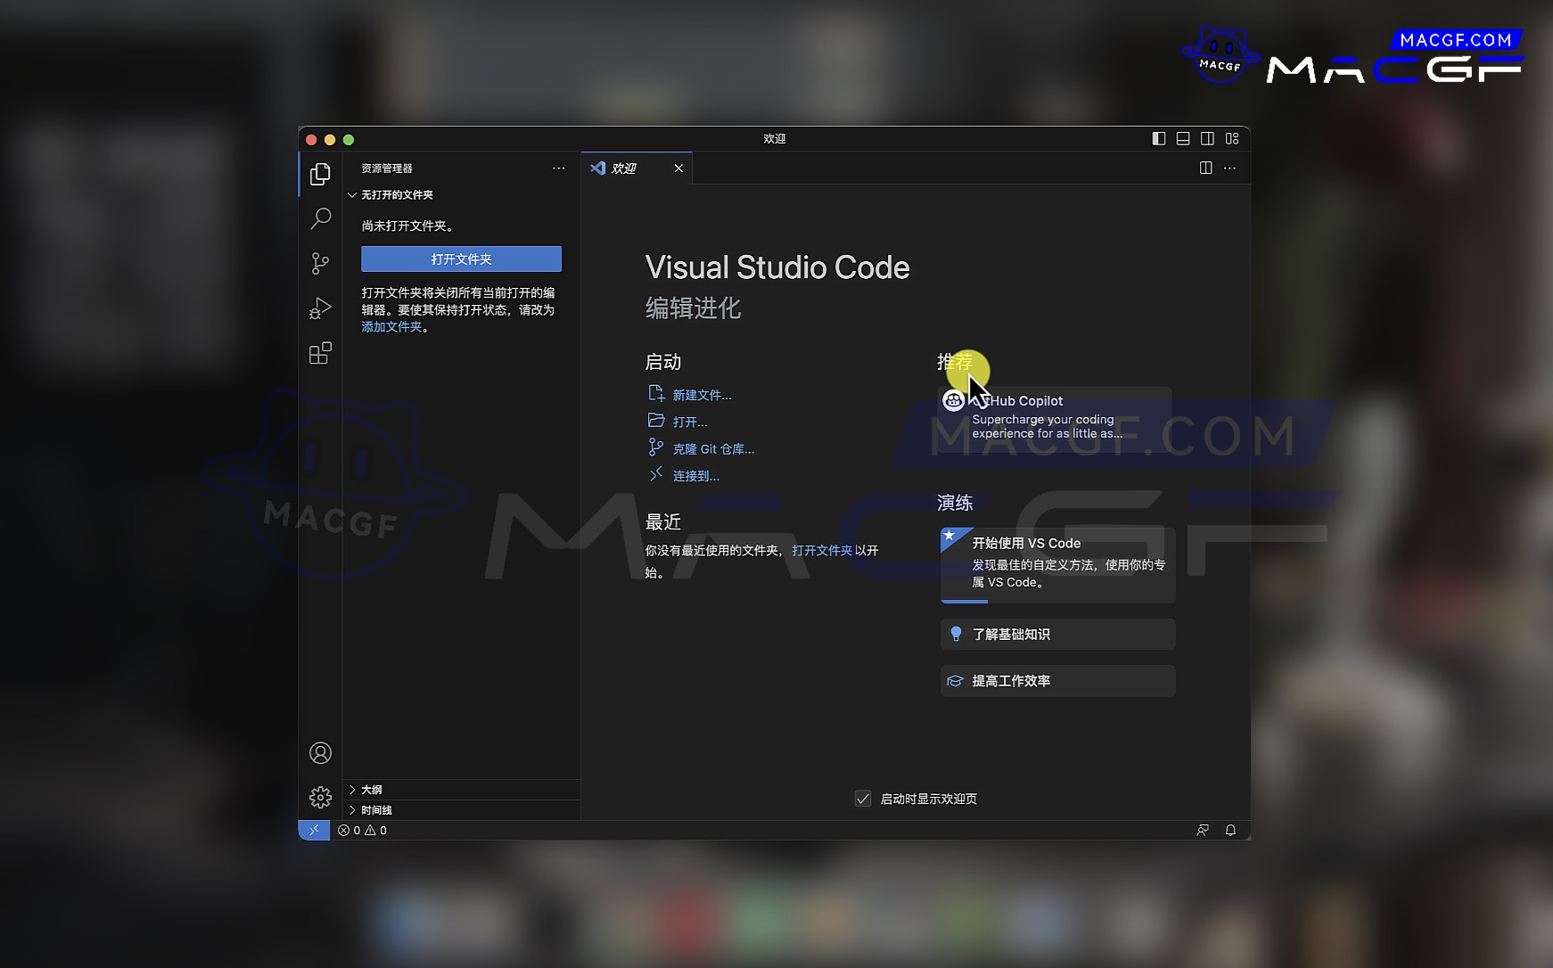Open the Extensions view
Screen dimensions: 1553x968
pos(320,354)
